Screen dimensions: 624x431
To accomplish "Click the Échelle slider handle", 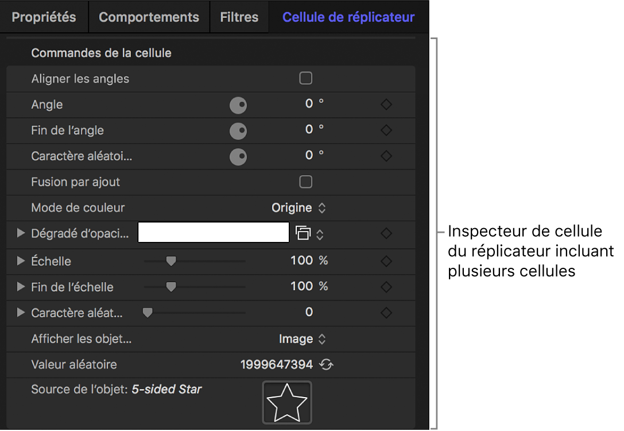I will point(170,261).
